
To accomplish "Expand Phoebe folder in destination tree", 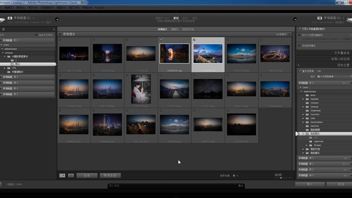I will click(307, 145).
